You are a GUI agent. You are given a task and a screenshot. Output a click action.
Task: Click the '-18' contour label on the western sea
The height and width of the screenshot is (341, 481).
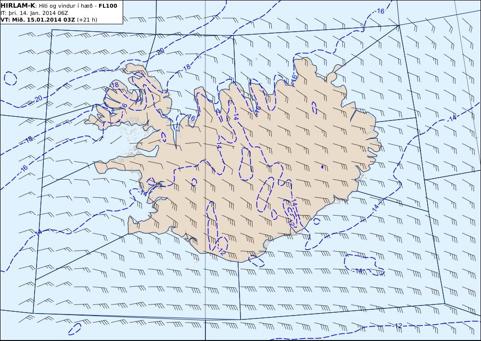click(x=28, y=140)
